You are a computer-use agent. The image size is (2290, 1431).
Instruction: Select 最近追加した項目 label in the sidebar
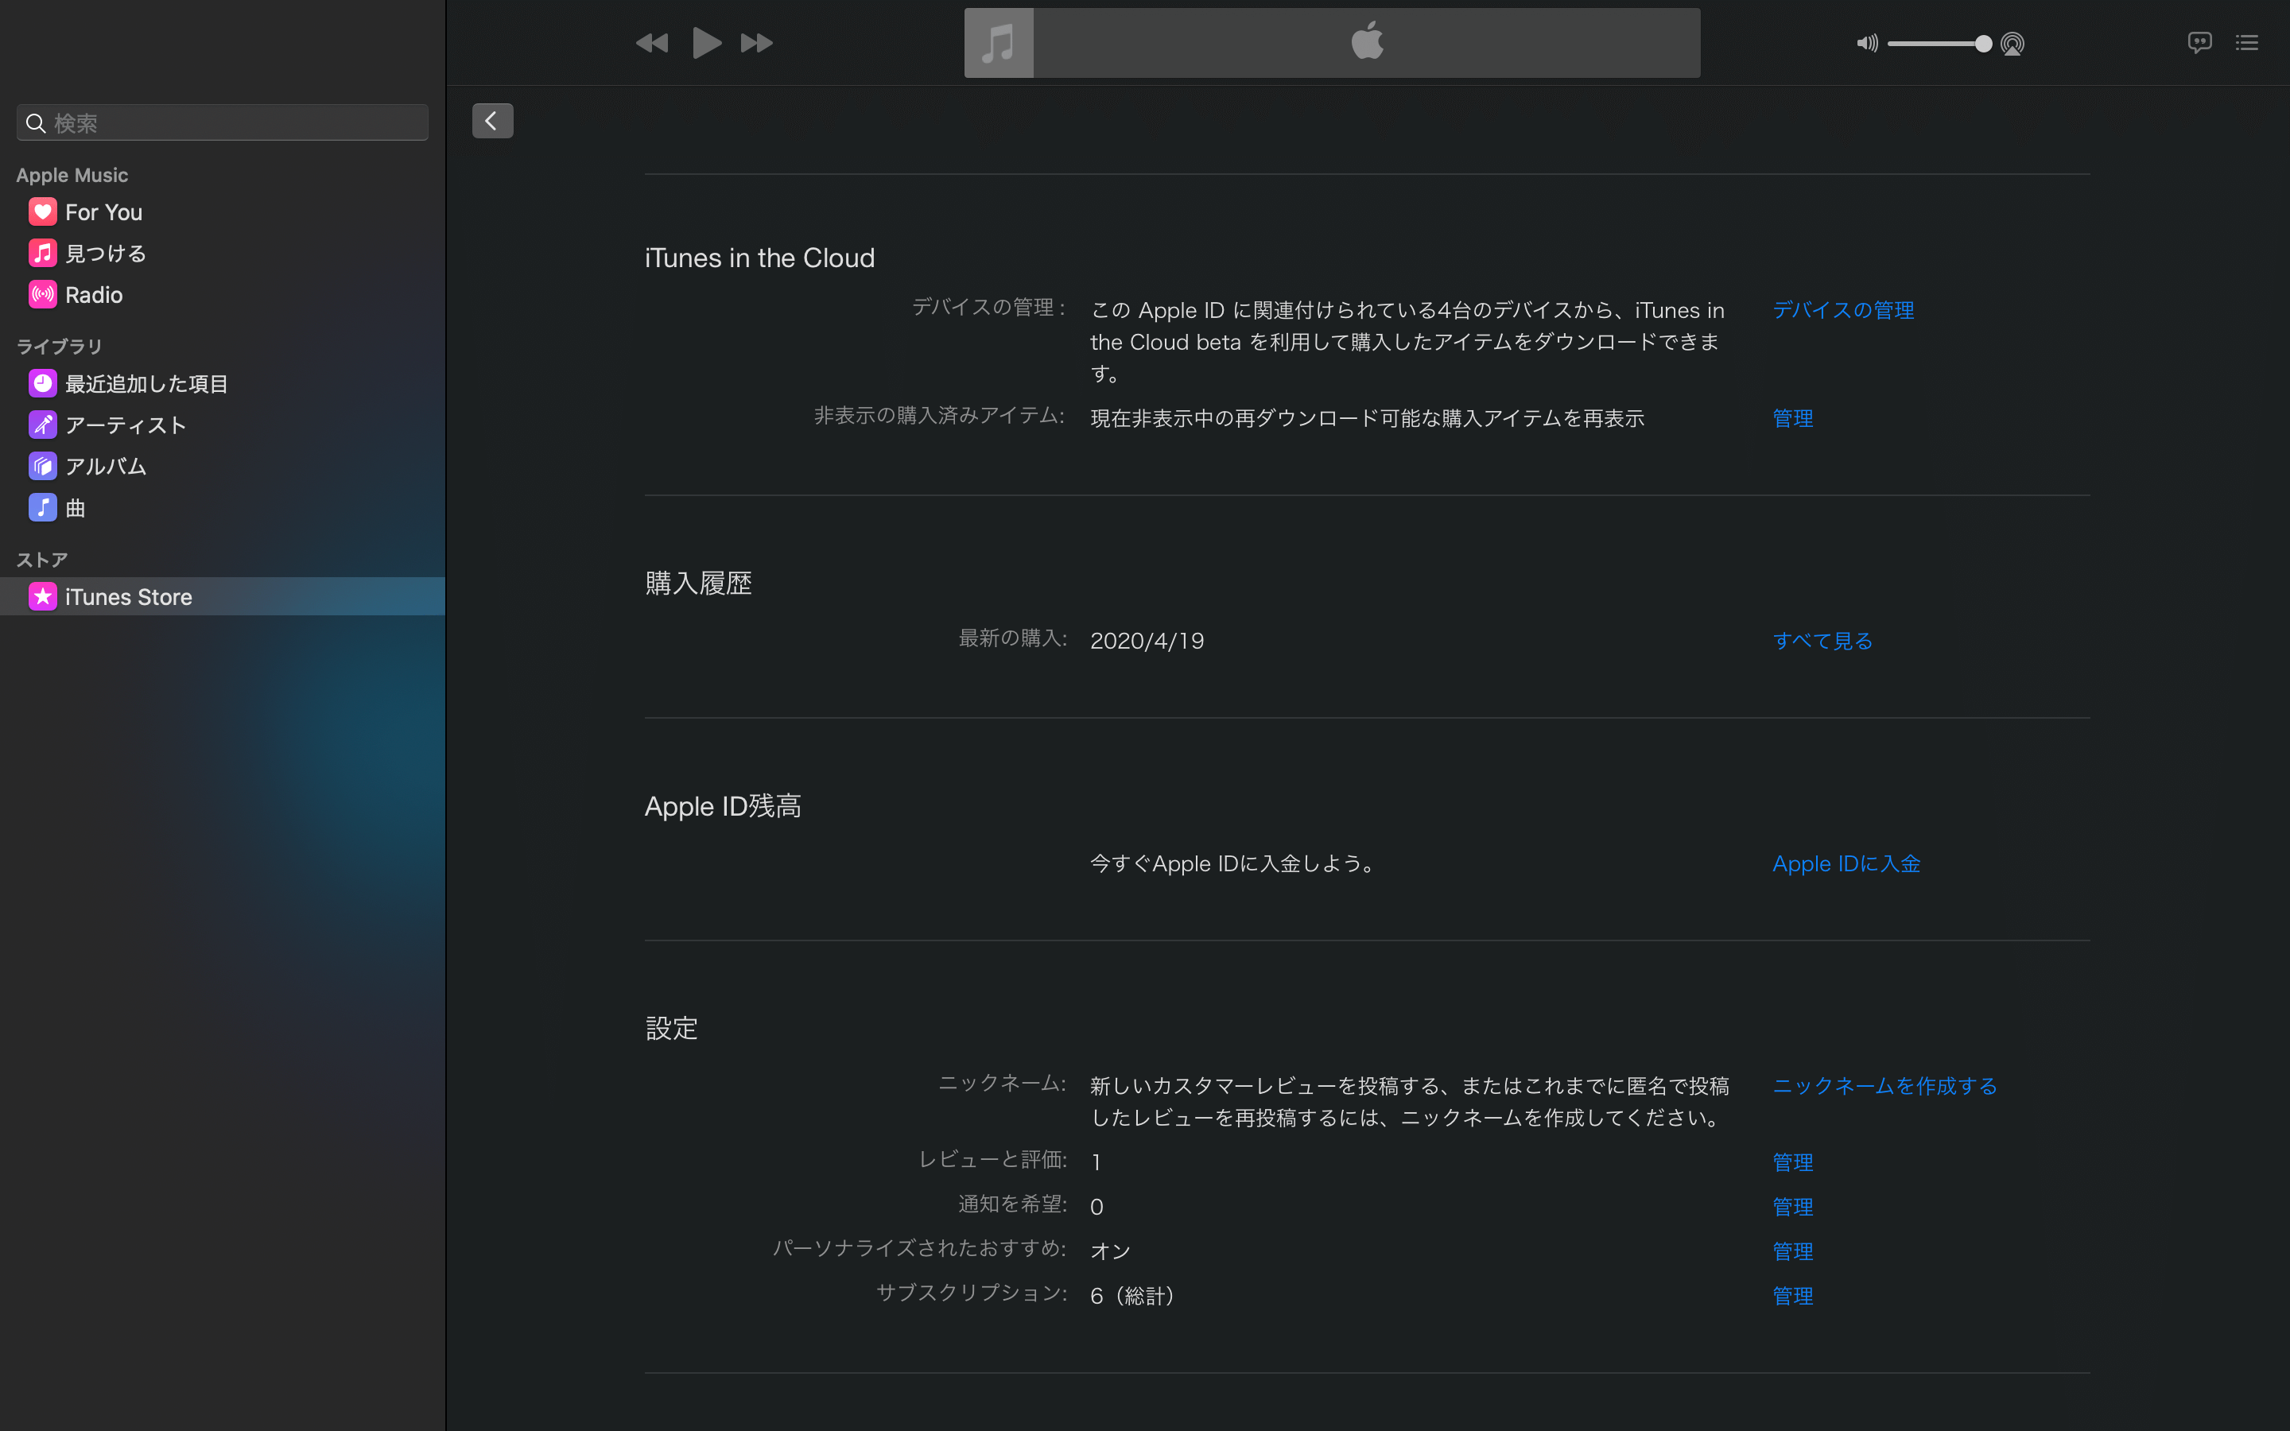146,383
